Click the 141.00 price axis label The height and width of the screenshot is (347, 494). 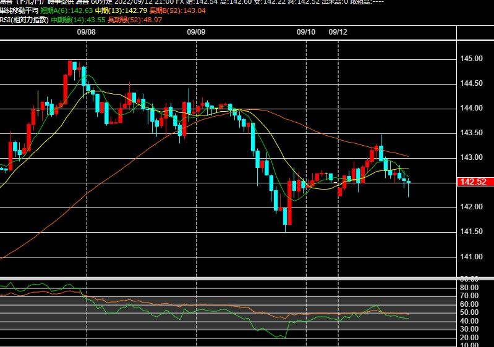click(471, 257)
